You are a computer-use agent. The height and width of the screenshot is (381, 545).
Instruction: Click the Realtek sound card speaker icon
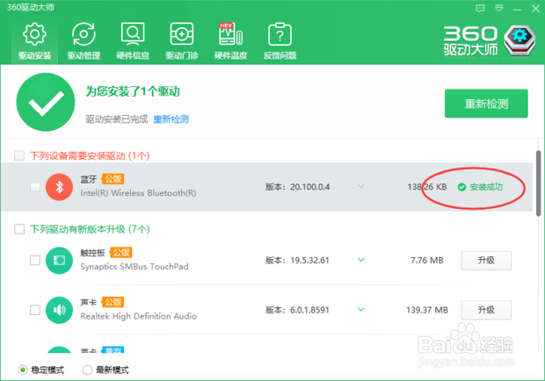[x=59, y=310]
